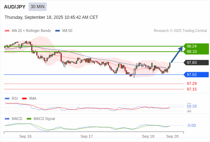Select the 30 MIN timeframe button

point(37,7)
